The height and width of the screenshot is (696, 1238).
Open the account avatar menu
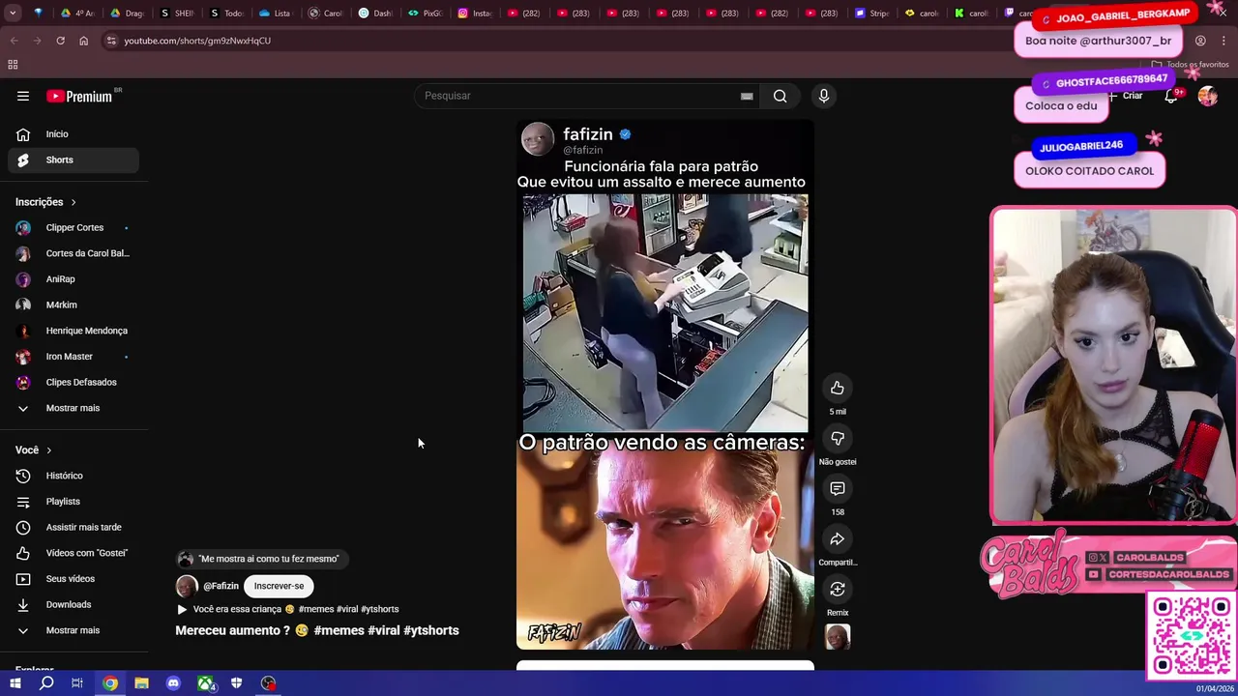point(1208,96)
